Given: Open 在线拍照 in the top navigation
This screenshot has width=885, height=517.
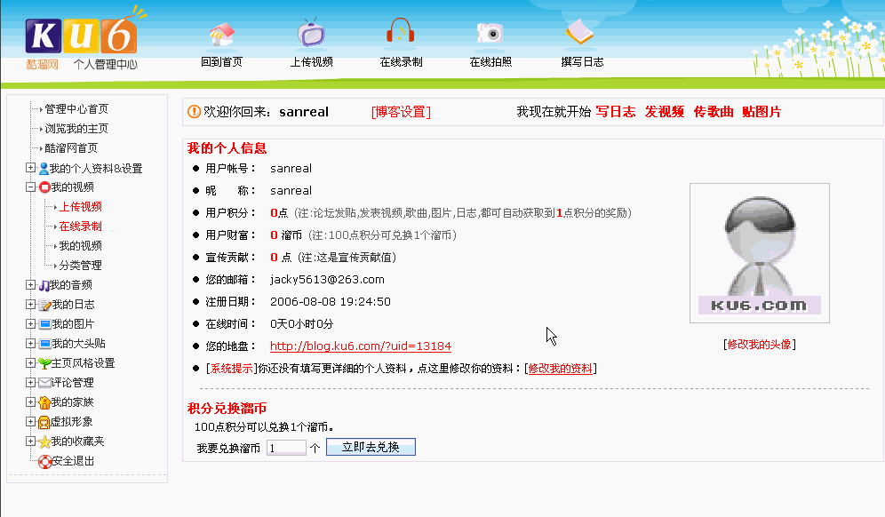Looking at the screenshot, I should pos(491,62).
